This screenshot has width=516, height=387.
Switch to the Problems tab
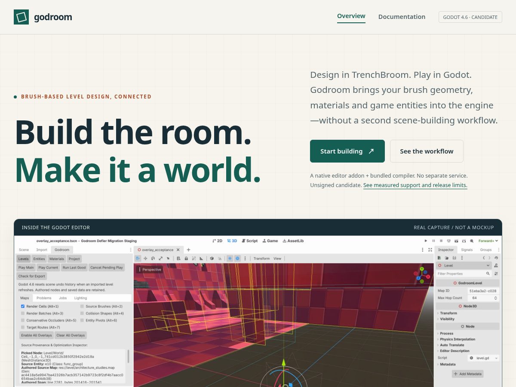pos(44,298)
